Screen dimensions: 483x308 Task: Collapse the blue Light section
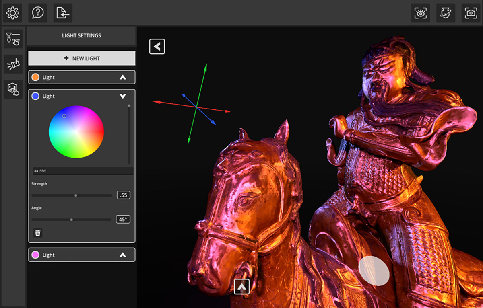pyautogui.click(x=123, y=96)
